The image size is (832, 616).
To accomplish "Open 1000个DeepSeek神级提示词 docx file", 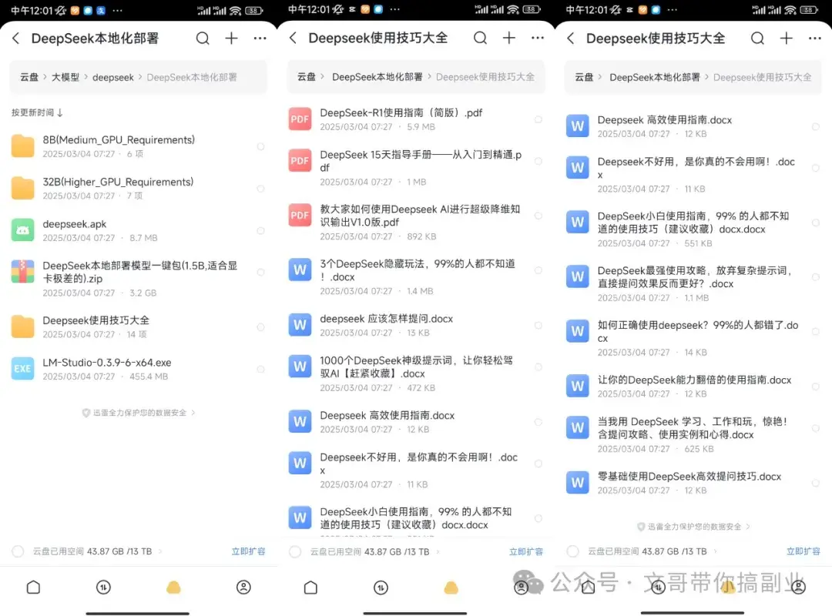I will click(415, 373).
